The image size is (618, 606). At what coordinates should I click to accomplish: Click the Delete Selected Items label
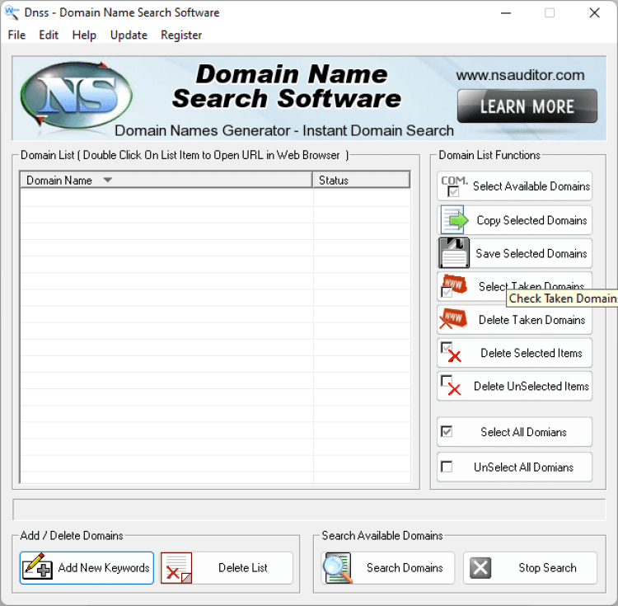(x=531, y=353)
